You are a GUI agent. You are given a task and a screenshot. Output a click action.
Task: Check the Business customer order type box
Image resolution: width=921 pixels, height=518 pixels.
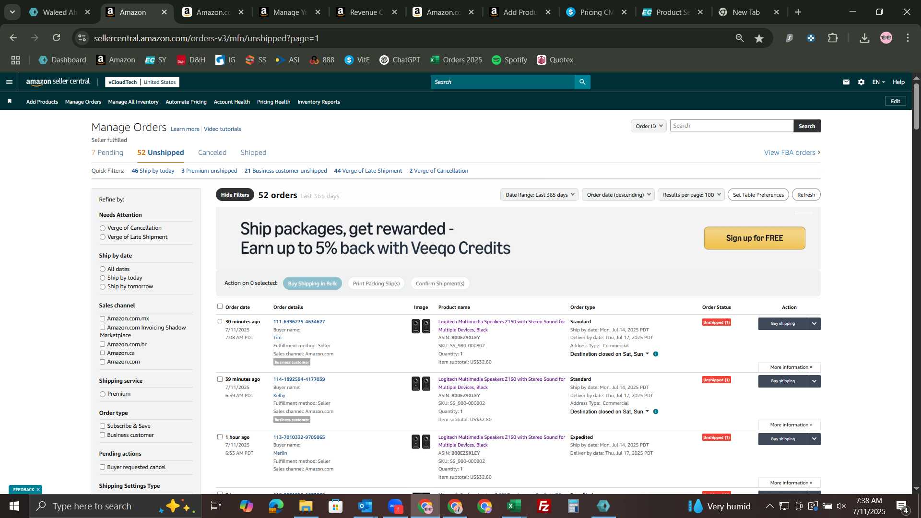coord(102,435)
